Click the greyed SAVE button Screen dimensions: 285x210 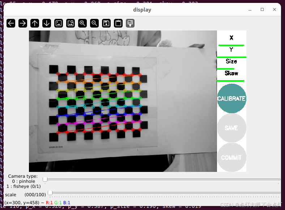click(231, 128)
